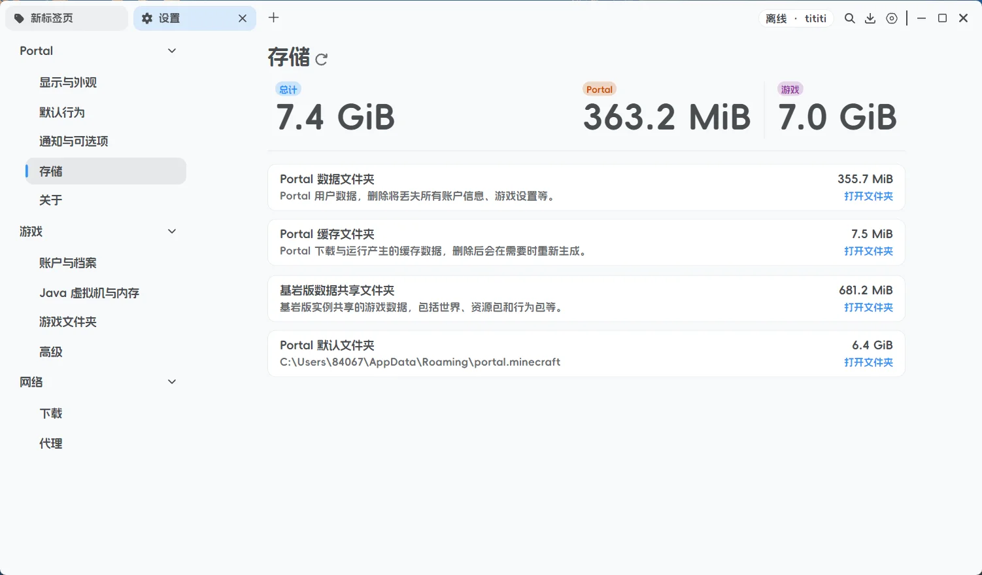Select 游戏文件夹 in the sidebar
The height and width of the screenshot is (575, 982).
(x=106, y=322)
